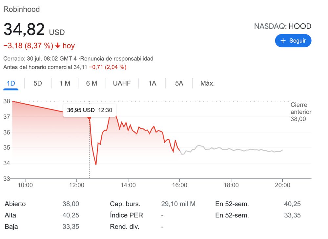Click the NASDAQ: HOOD ticker label
Image resolution: width=328 pixels, height=239 pixels.
click(282, 26)
